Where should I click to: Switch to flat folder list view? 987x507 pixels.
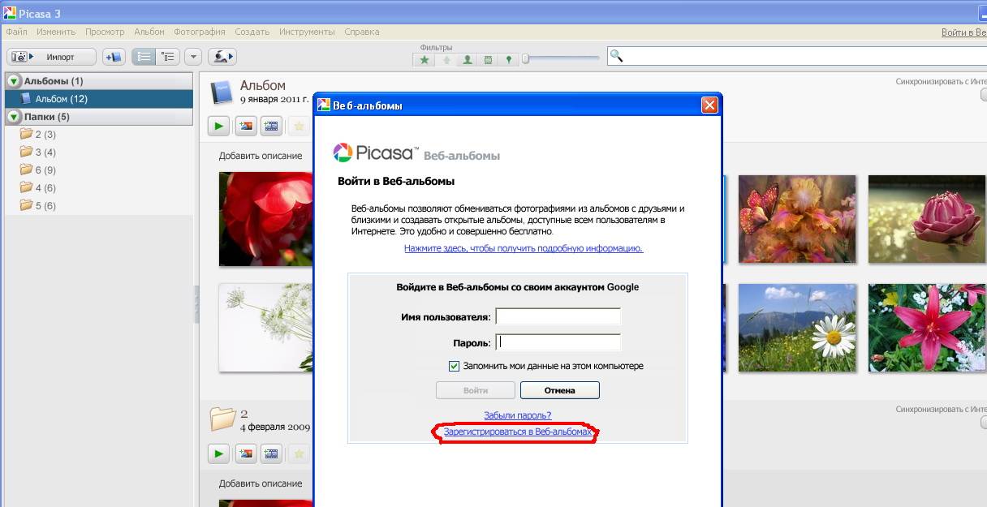tap(144, 57)
